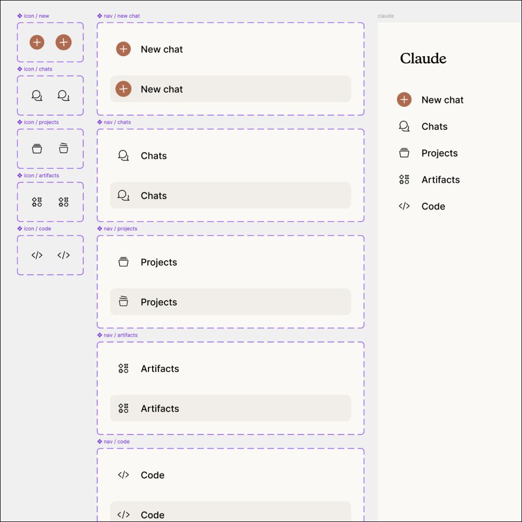Select the 'icon / artifacts' component label

(x=38, y=176)
